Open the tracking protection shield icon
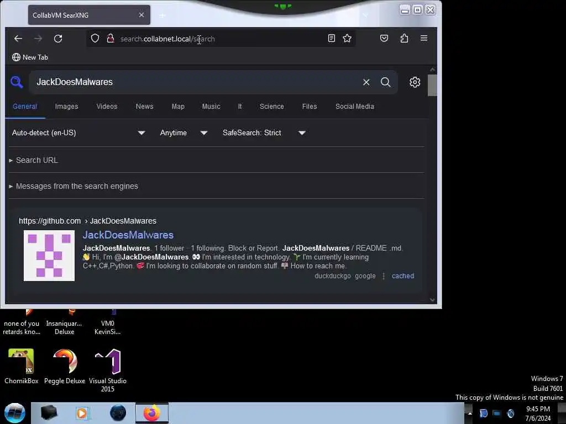Screen dimensions: 566x424 point(95,38)
